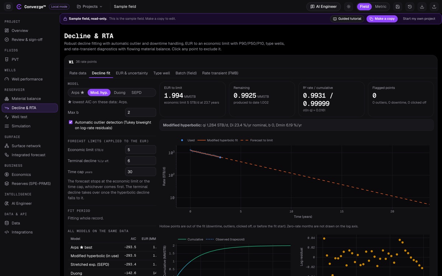
Task: Select Field units
Action: tap(364, 7)
